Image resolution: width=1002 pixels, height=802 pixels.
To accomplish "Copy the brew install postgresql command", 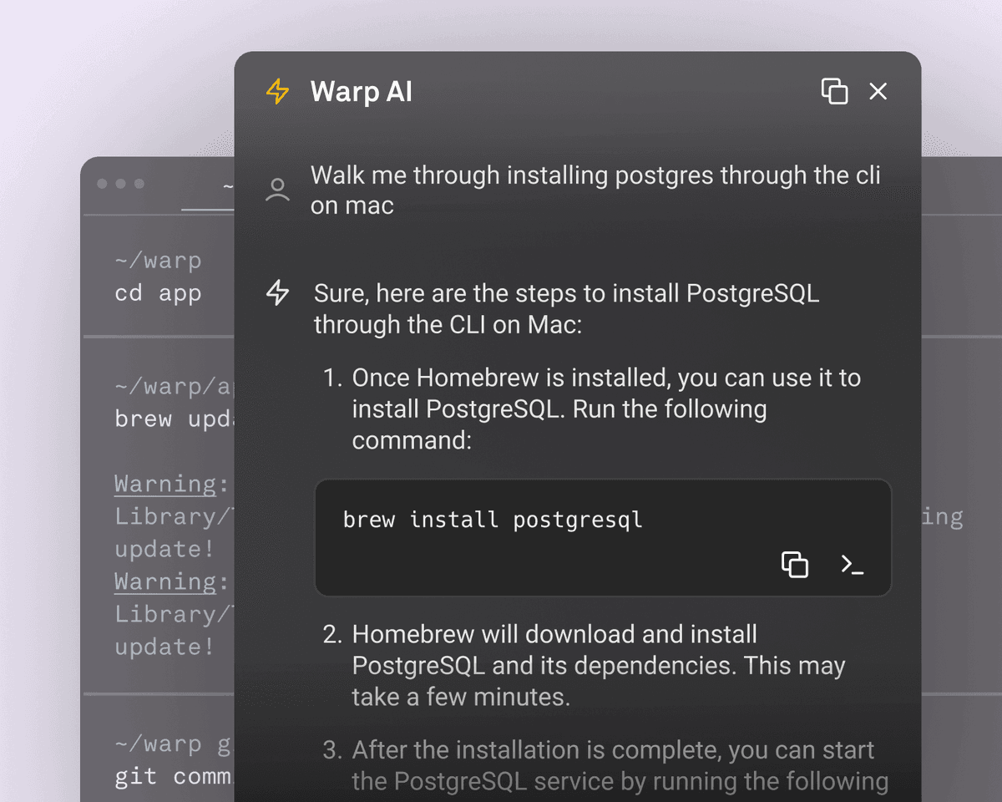I will tap(794, 565).
